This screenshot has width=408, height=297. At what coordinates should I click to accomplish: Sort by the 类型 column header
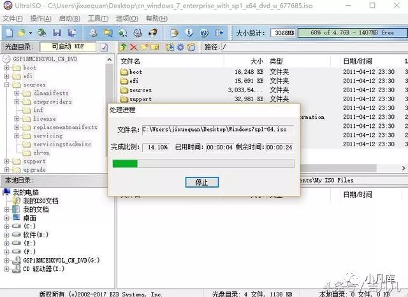[x=299, y=62]
